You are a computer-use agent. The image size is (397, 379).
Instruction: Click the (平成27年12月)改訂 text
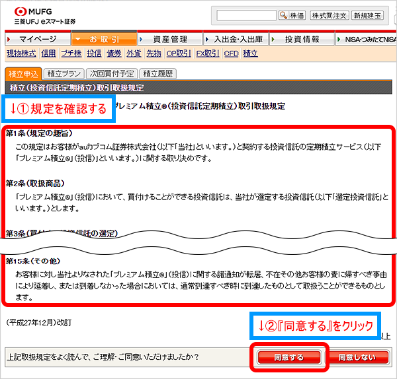39,322
